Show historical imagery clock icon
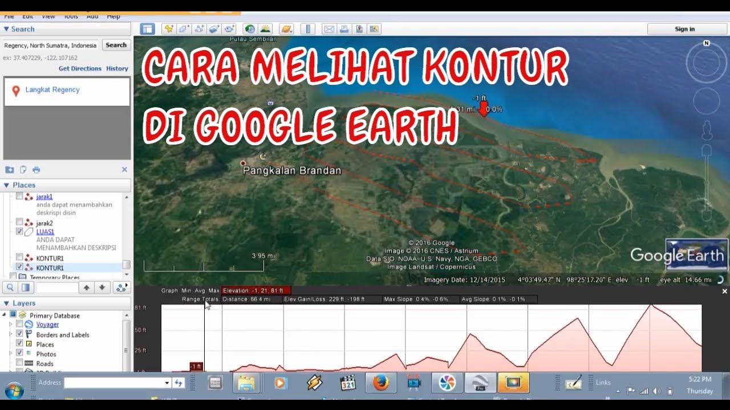730x410 pixels. tap(250, 29)
